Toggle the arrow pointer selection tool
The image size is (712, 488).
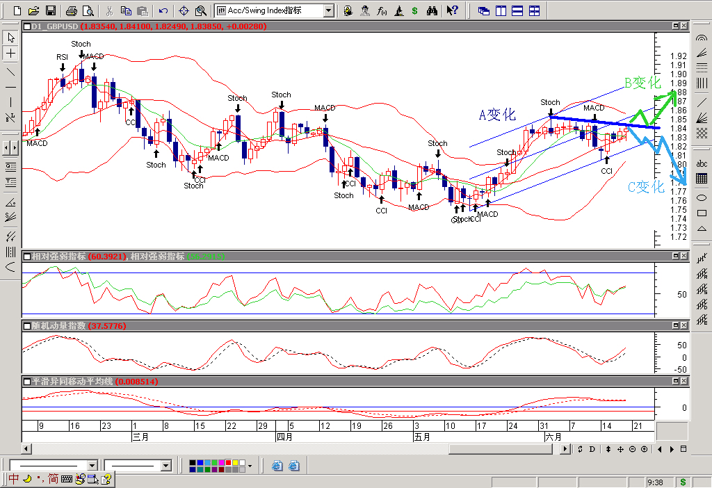(10, 38)
